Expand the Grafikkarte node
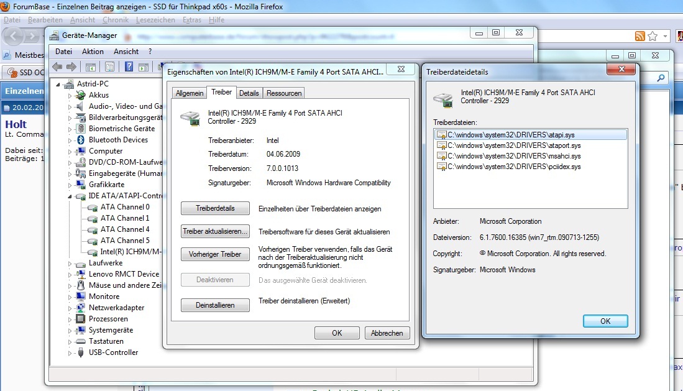Image resolution: width=683 pixels, height=391 pixels. coord(70,185)
